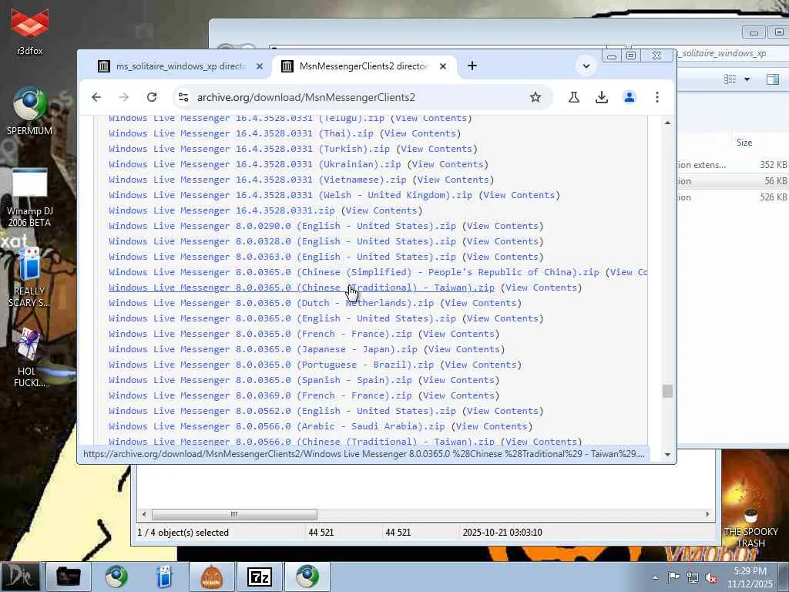The image size is (789, 592).
Task: Download 8.0.0365.0 Japanese - Japan zip
Action: pos(263,349)
